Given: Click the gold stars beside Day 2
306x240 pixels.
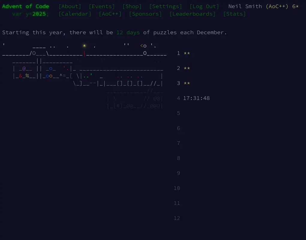Looking at the screenshot, I should 186,68.
